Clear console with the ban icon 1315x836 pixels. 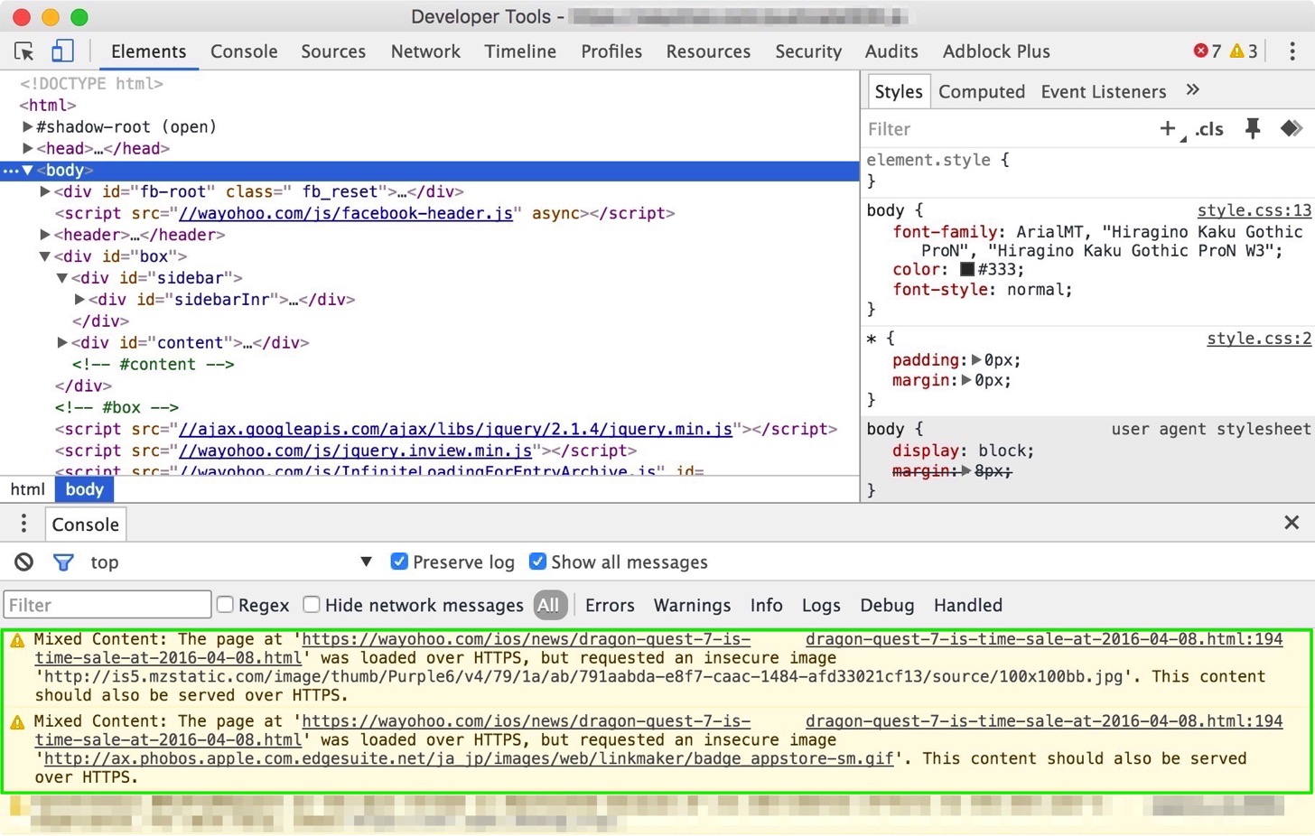point(24,562)
